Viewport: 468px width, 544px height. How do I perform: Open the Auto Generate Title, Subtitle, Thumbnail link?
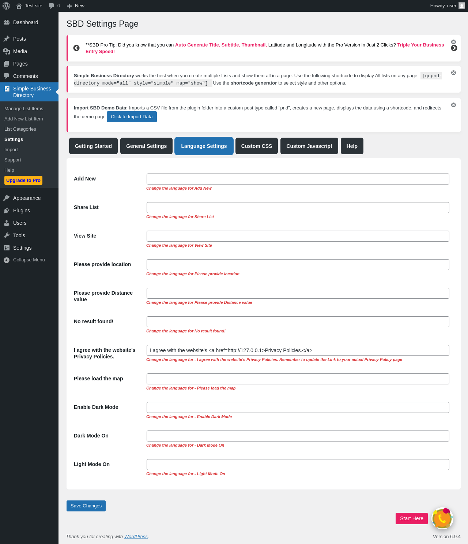(x=221, y=45)
